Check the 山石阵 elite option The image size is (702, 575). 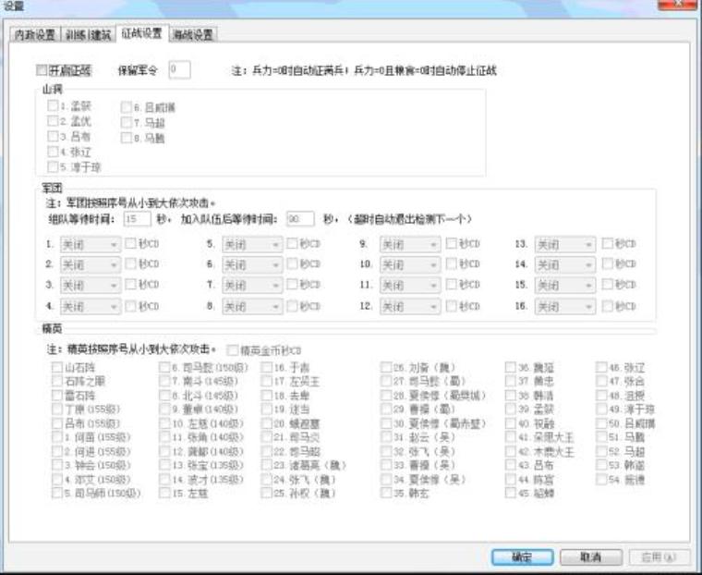click(x=57, y=368)
